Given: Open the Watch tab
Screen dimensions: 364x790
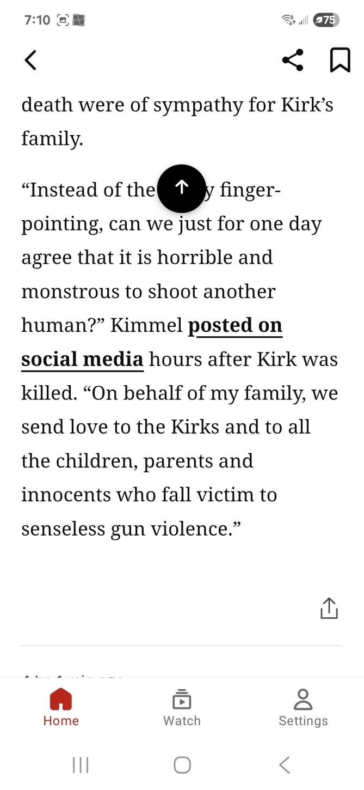Looking at the screenshot, I should click(x=182, y=707).
